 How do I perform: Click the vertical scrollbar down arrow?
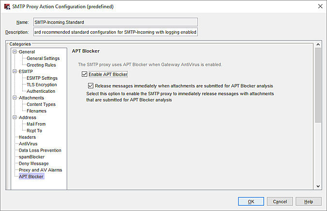tap(318, 186)
